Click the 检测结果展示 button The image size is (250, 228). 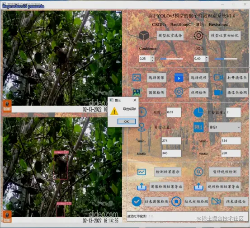click(168, 172)
